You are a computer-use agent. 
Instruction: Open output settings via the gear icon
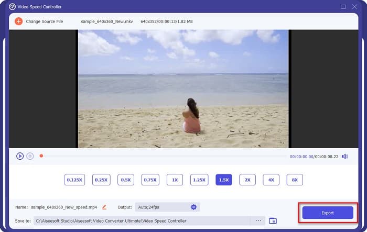[x=193, y=207]
